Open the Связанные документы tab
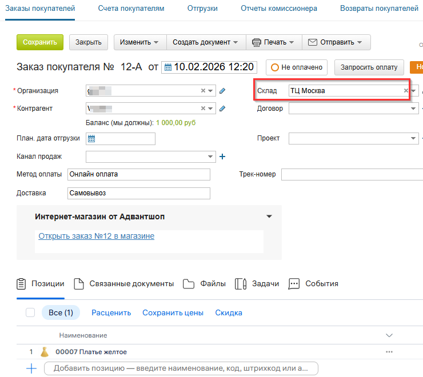Viewport: 423px width, 377px height. click(x=131, y=284)
